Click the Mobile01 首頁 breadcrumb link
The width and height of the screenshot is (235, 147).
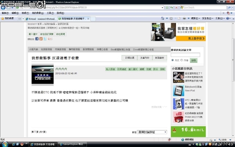(x=35, y=24)
